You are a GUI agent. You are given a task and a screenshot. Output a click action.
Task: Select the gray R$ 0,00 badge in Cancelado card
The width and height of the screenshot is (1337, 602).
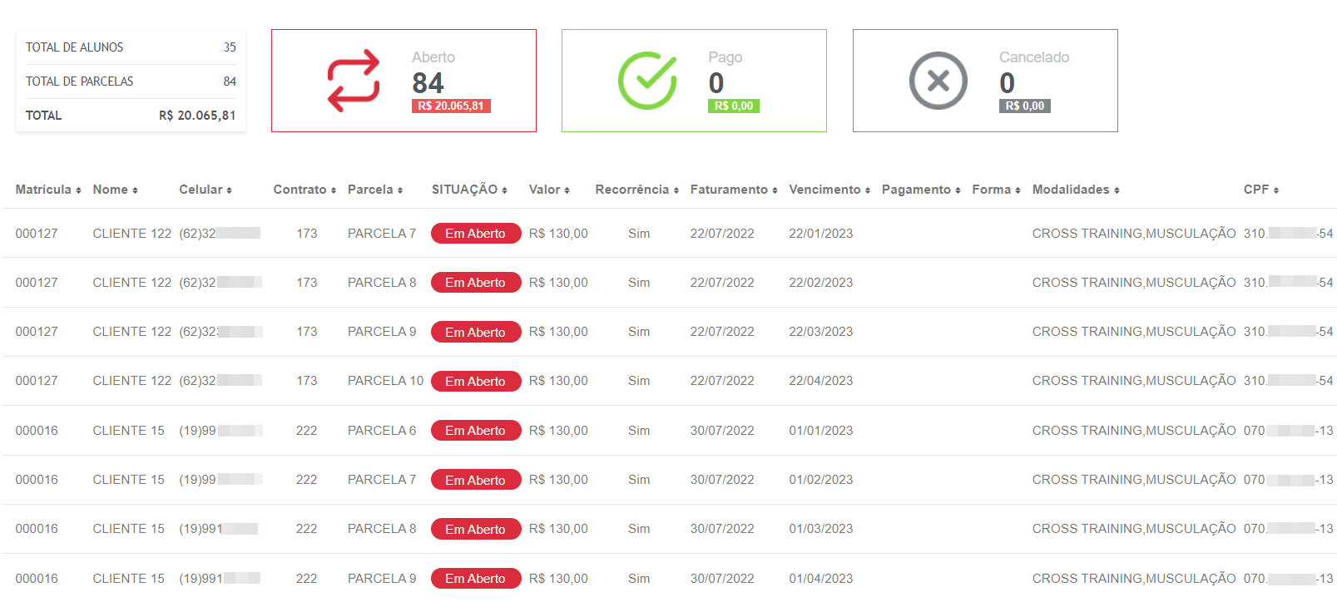(1025, 106)
